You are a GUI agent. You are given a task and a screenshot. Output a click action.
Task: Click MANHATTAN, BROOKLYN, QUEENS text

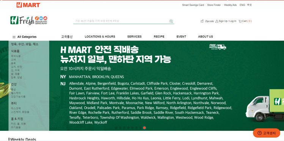pos(96,77)
